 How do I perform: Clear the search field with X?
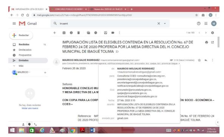pyautogui.click(x=159, y=23)
